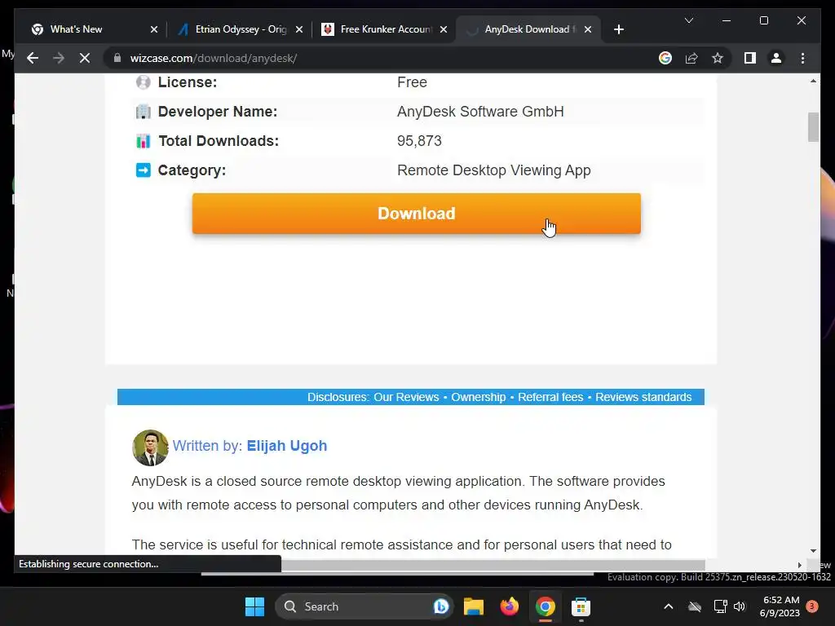Click the padlock site info icon

[x=117, y=58]
